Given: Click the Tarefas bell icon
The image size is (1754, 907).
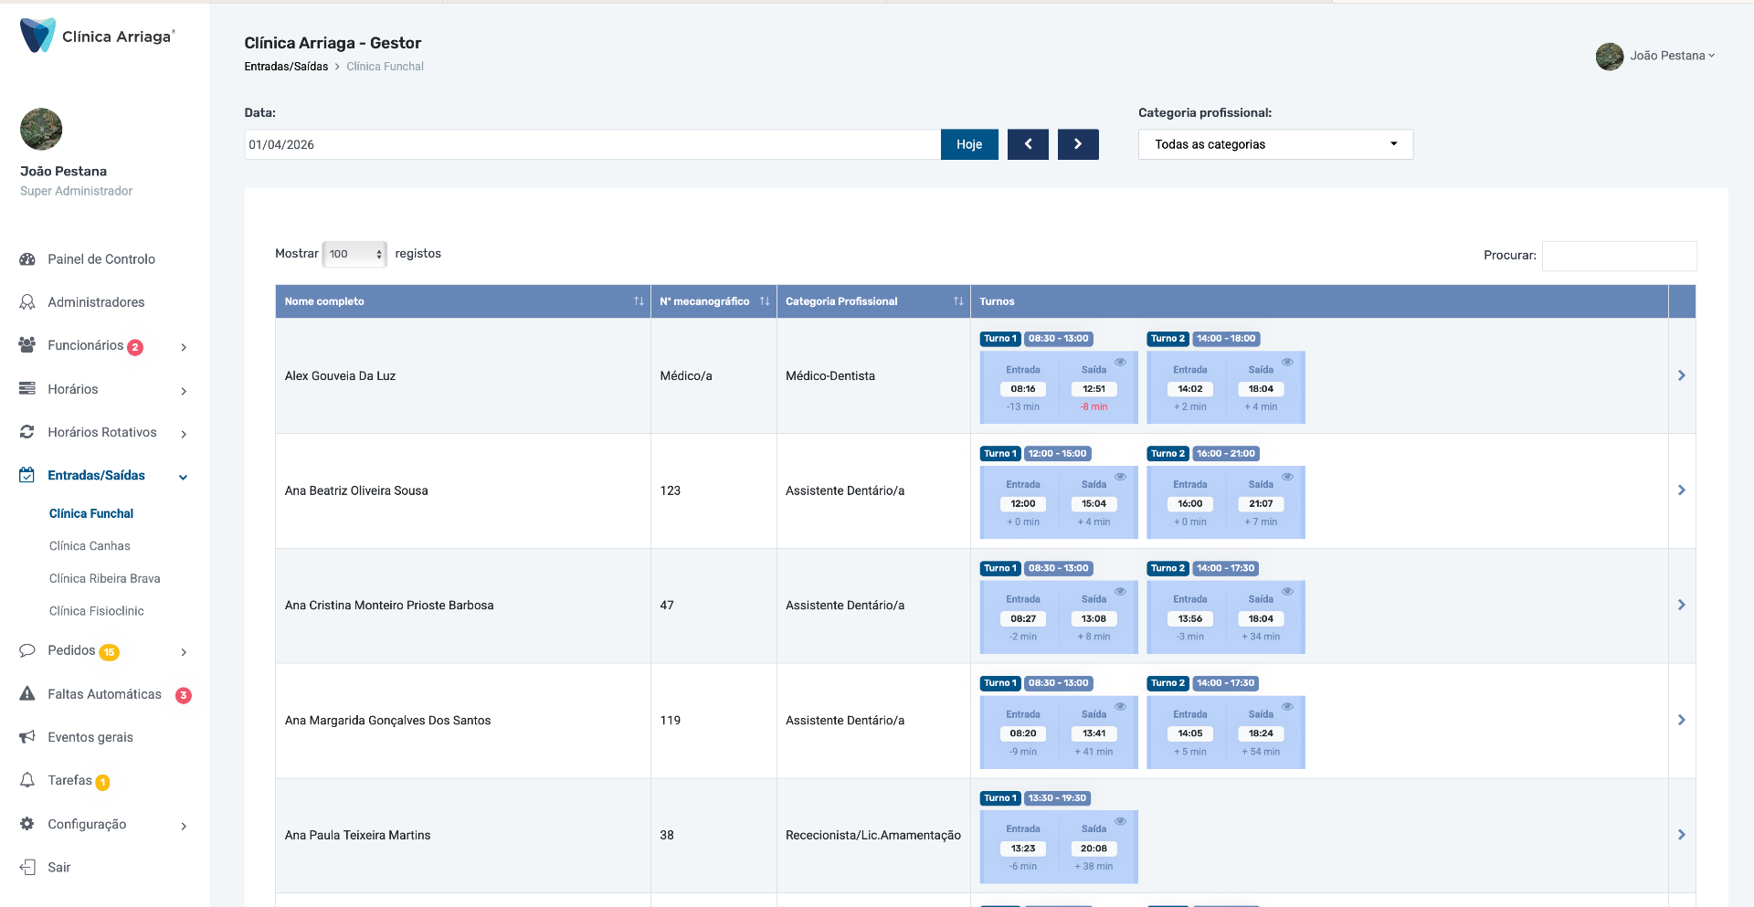Looking at the screenshot, I should 27,780.
